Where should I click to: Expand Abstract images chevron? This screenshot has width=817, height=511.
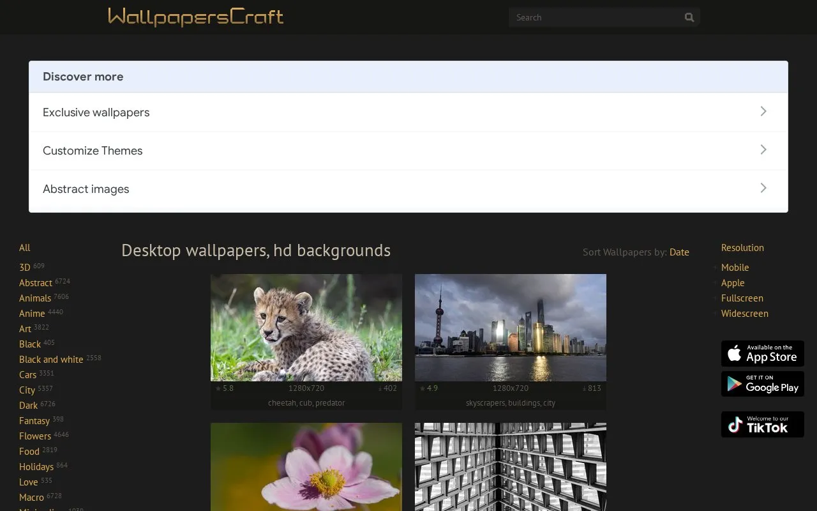tap(763, 188)
